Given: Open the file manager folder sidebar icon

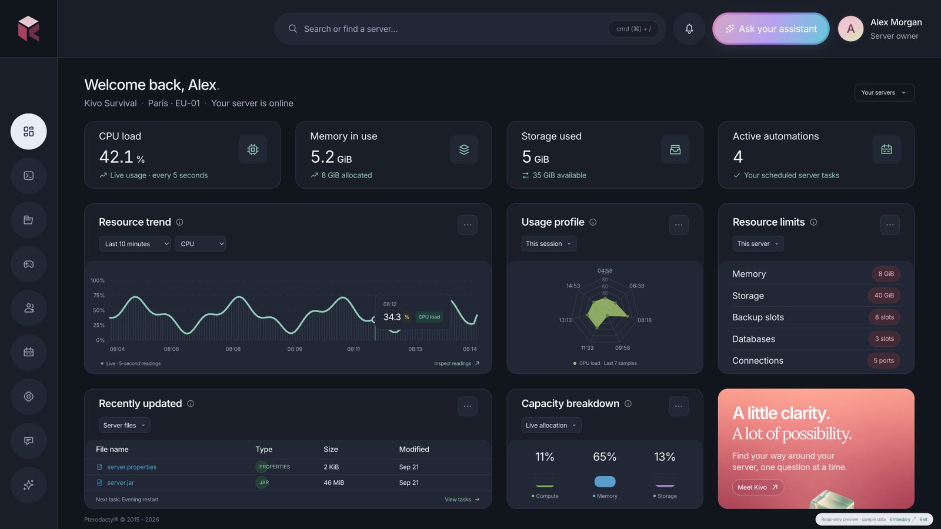Looking at the screenshot, I should pyautogui.click(x=28, y=220).
